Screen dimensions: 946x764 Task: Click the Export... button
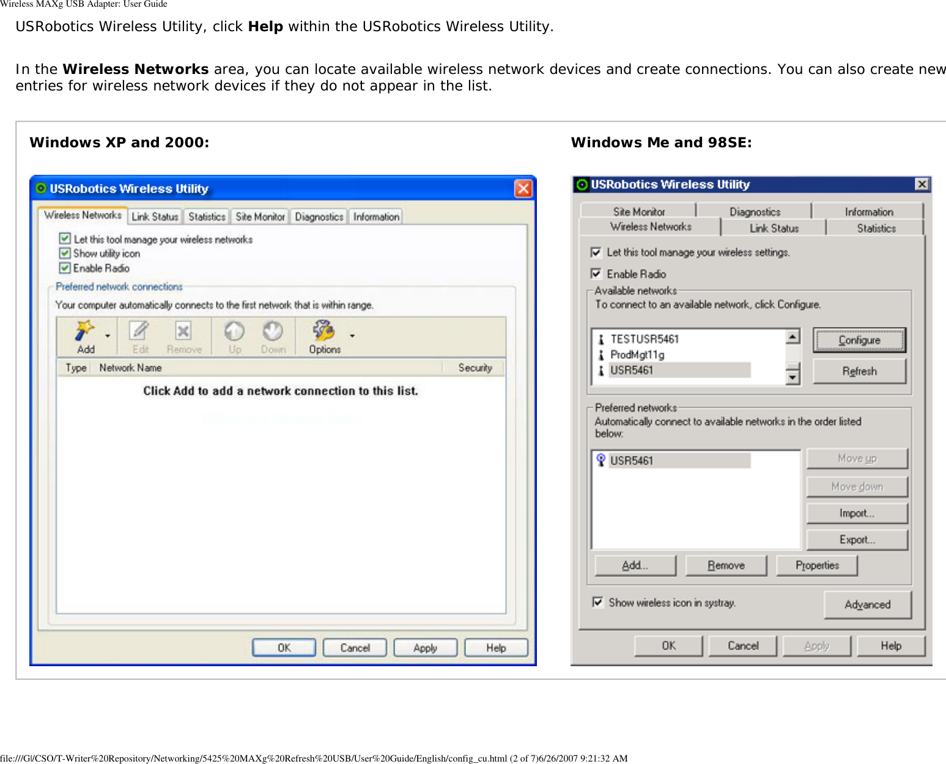pyautogui.click(x=857, y=540)
